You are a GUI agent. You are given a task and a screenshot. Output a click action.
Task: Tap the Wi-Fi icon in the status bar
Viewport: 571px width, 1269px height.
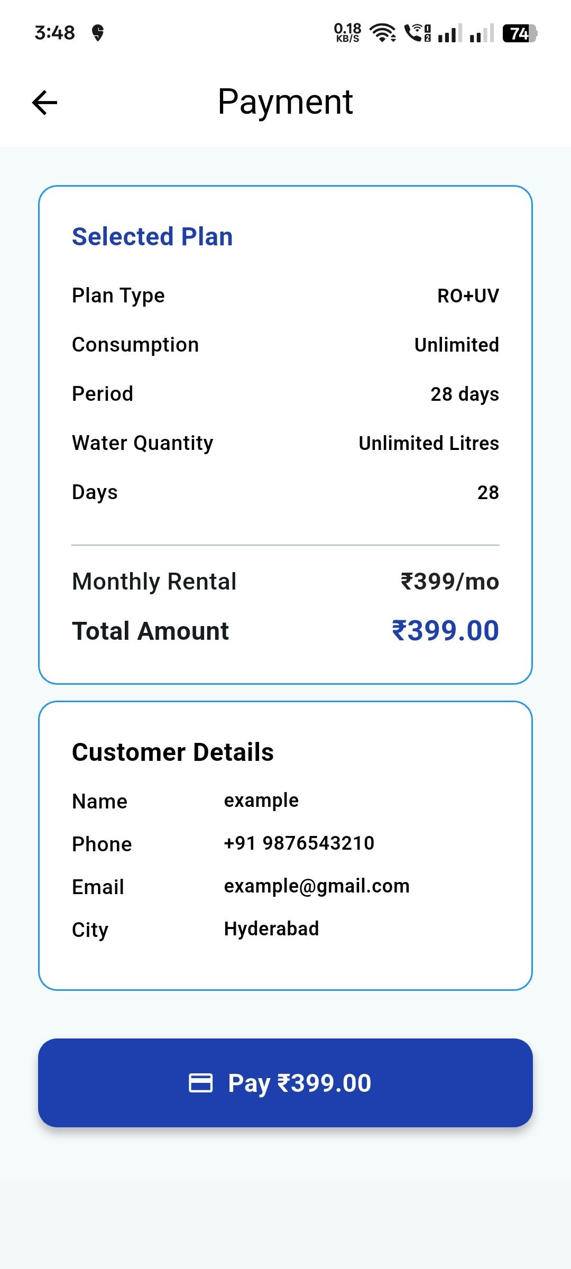[x=382, y=33]
